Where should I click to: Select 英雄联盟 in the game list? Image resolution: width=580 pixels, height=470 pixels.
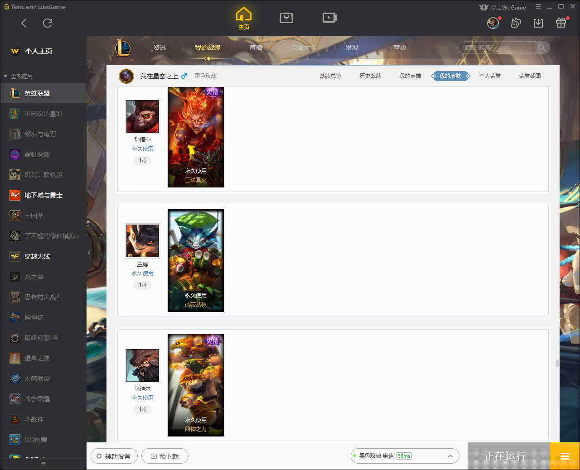pyautogui.click(x=43, y=93)
